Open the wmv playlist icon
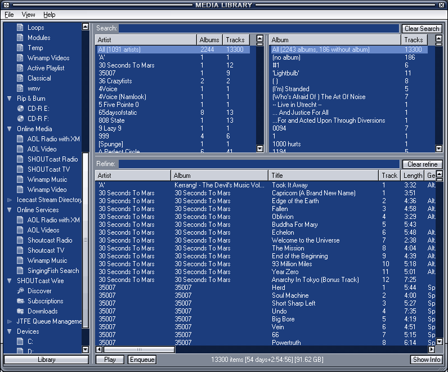This screenshot has height=372, width=448. click(x=20, y=88)
